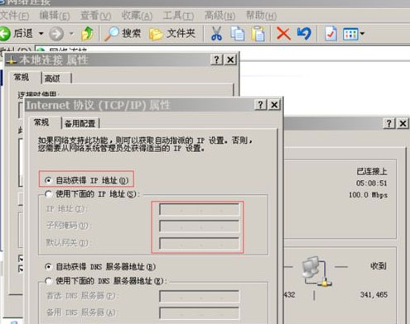Go up one folder level icon
Viewport: 410px width, 324px height.
coord(87,34)
